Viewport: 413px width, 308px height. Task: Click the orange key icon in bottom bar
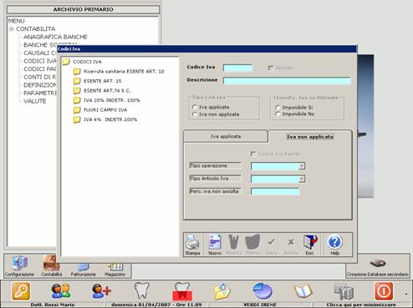(21, 291)
